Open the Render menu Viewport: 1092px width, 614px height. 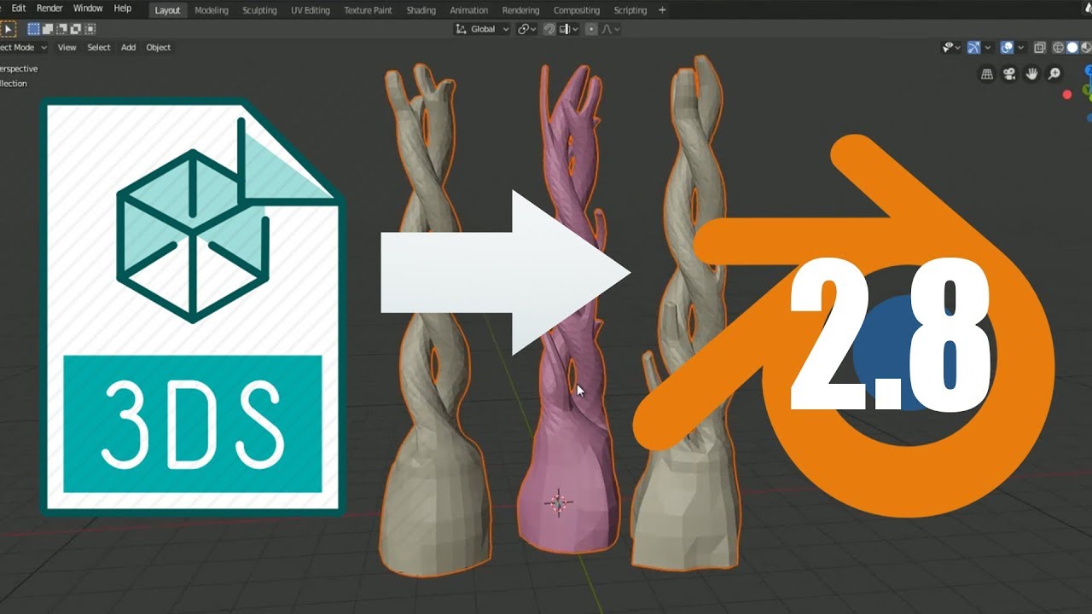(49, 9)
